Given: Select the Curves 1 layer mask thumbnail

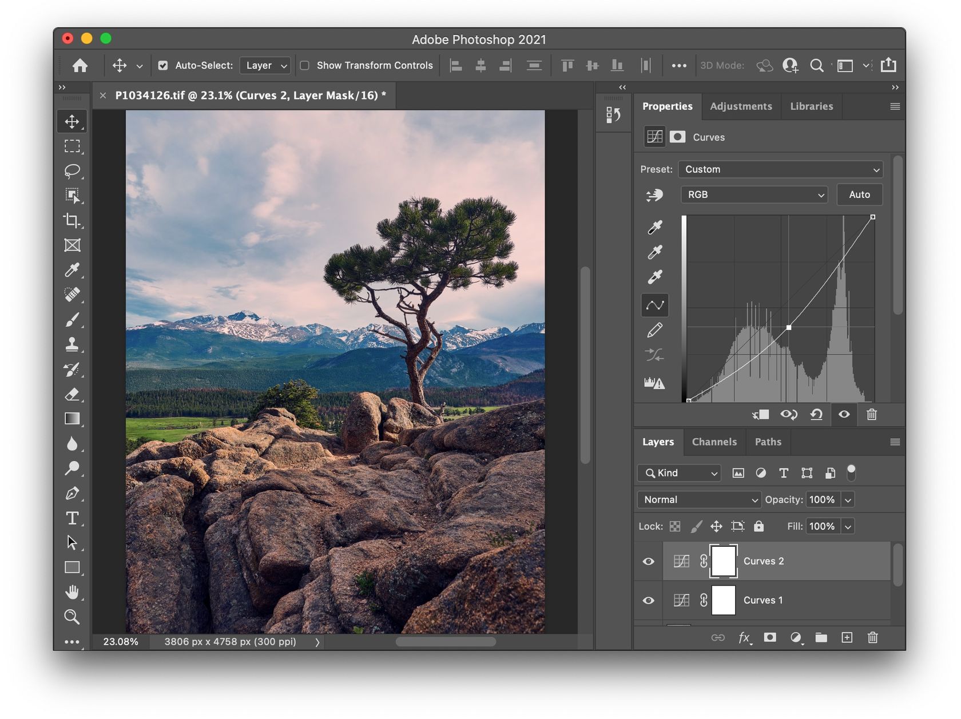Looking at the screenshot, I should coord(723,601).
